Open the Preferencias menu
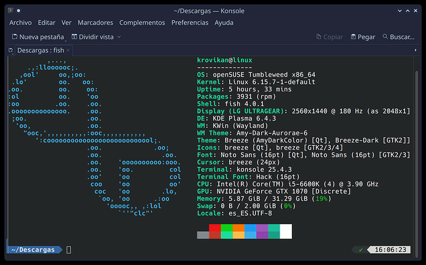Viewport: 426px width, 265px height. click(x=190, y=22)
